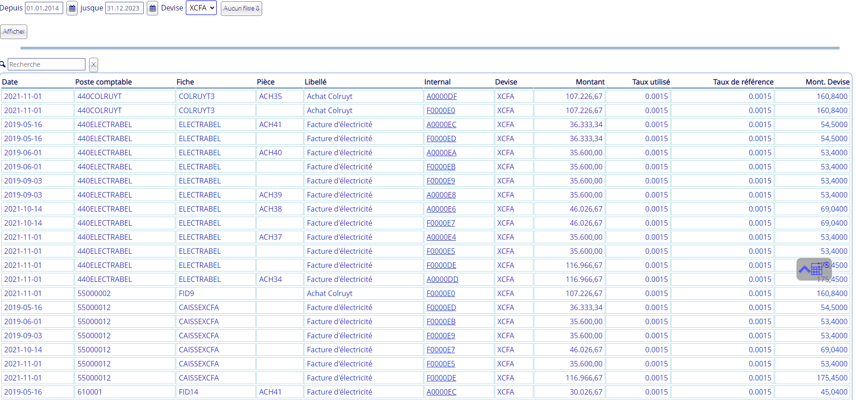Open F0000E9 link in the 440ELECTRABEL row
This screenshot has width=856, height=400.
click(441, 181)
